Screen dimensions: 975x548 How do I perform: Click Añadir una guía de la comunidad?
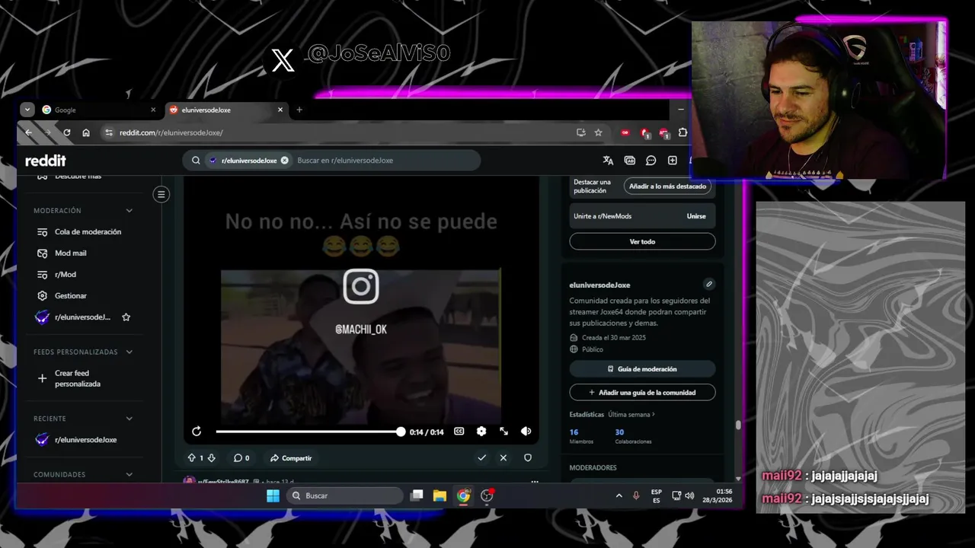(x=642, y=393)
